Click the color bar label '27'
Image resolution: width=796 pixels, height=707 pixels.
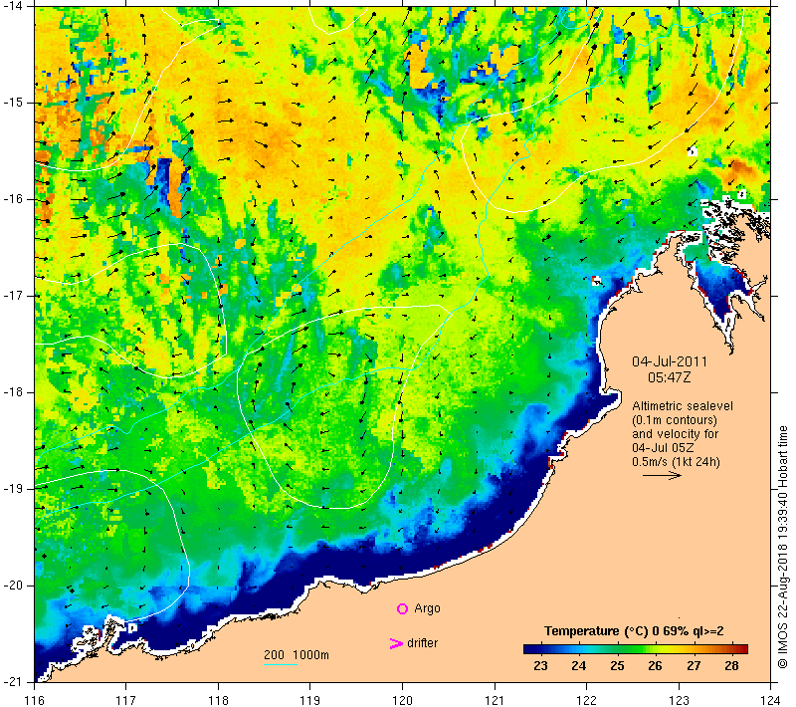[x=694, y=666]
